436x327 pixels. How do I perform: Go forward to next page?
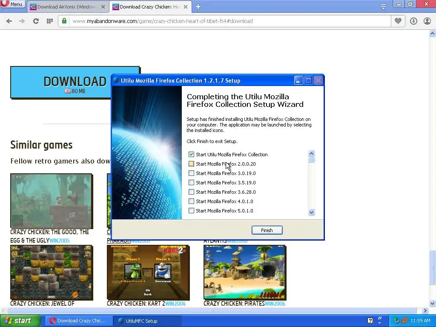(x=22, y=21)
